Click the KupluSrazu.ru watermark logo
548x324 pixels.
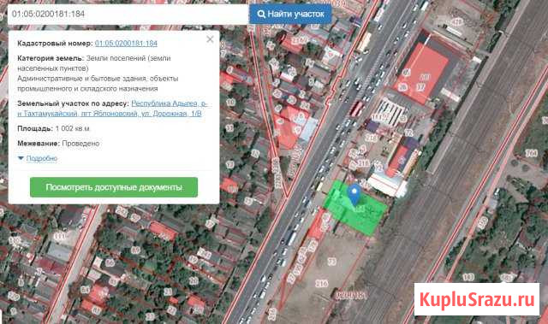coord(477,299)
